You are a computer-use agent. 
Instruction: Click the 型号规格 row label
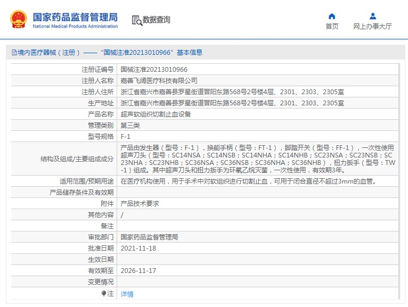click(101, 136)
